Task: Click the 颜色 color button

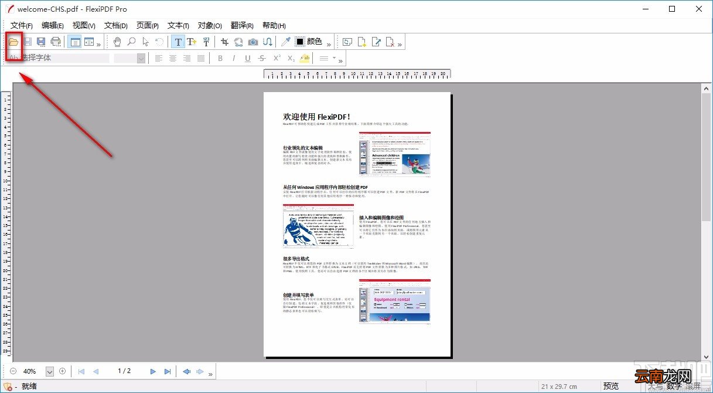Action: pyautogui.click(x=315, y=42)
